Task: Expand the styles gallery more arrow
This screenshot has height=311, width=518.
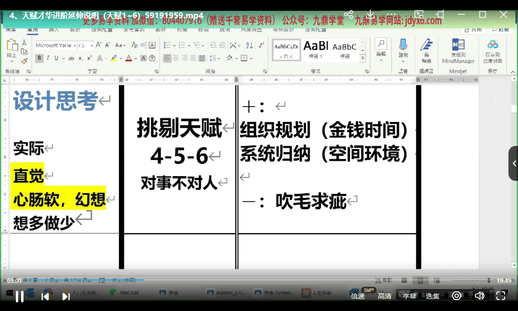Action: pos(363,58)
